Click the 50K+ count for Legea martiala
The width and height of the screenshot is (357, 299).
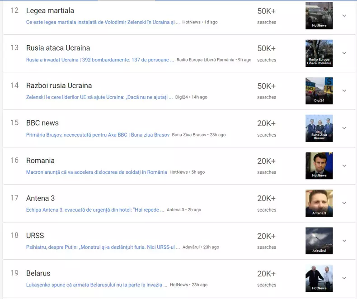(x=266, y=11)
